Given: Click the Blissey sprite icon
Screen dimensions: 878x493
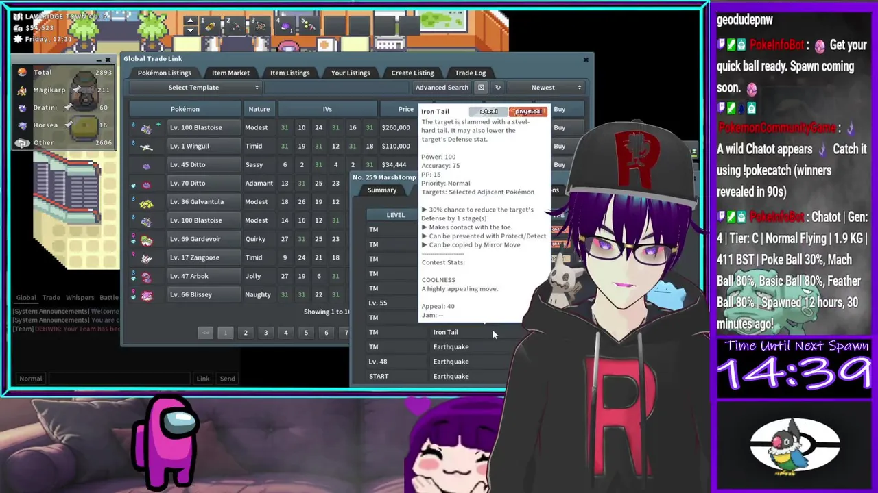Looking at the screenshot, I should tap(146, 295).
